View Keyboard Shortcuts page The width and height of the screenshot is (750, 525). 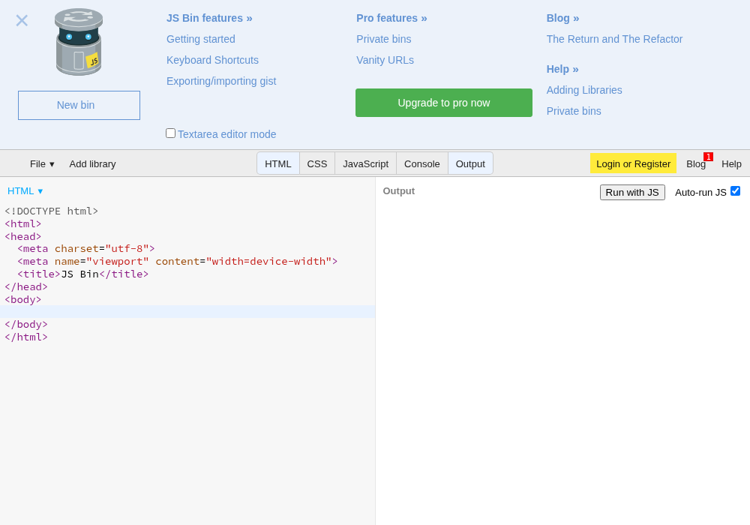click(212, 60)
